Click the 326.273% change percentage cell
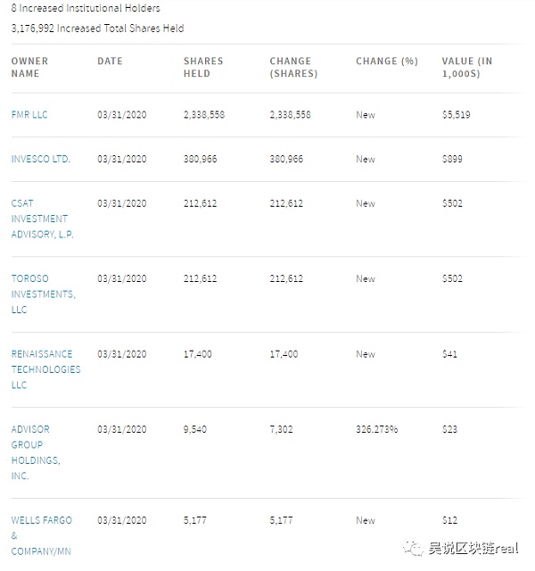Image resolution: width=535 pixels, height=571 pixels. [x=376, y=429]
